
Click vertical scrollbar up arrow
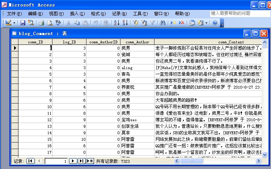tap(264, 42)
